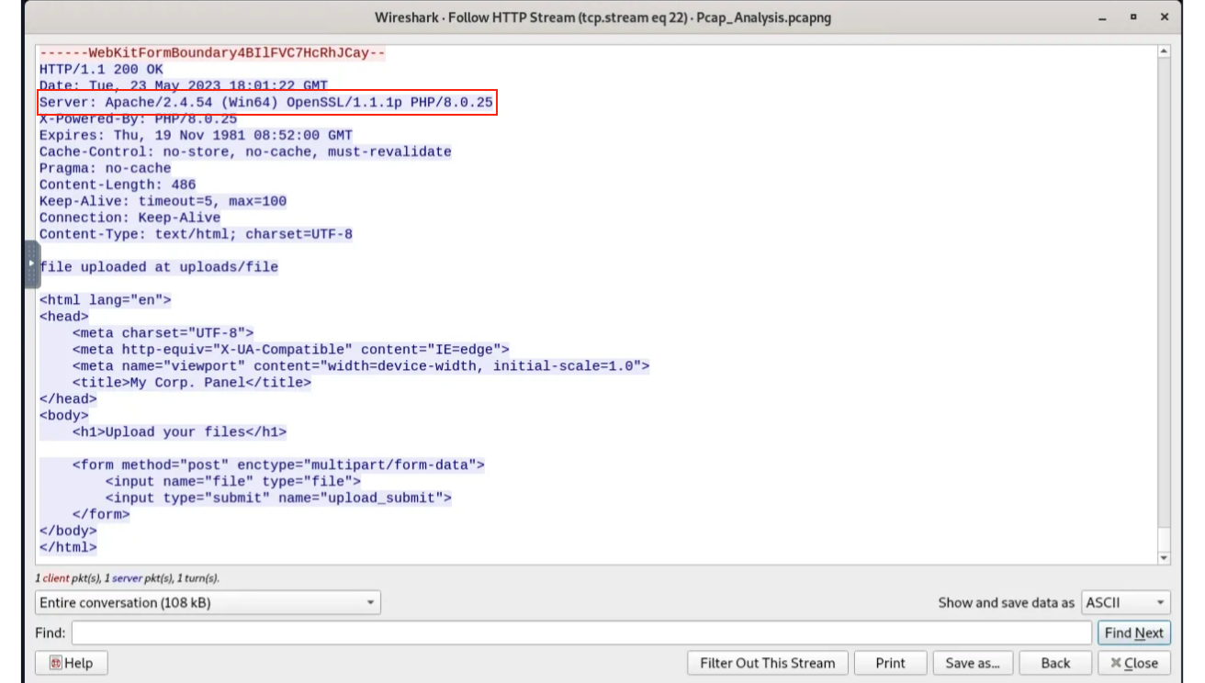Click the '<html lang="en">' line

(x=106, y=300)
